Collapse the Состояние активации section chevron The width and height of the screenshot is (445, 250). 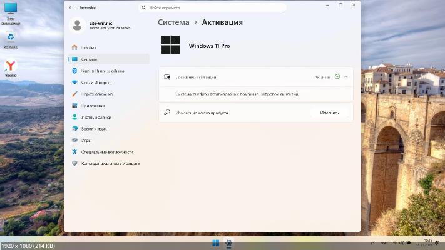coord(346,77)
